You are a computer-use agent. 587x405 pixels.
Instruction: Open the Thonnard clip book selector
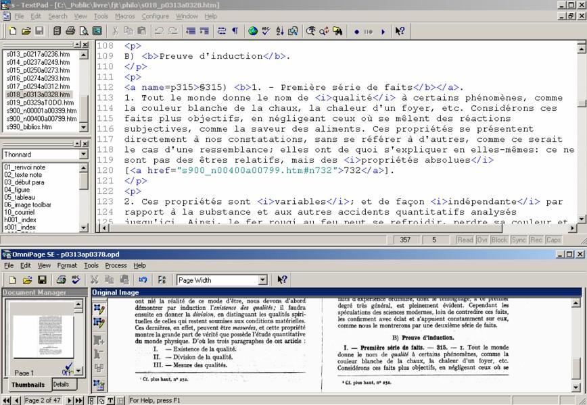(80, 155)
